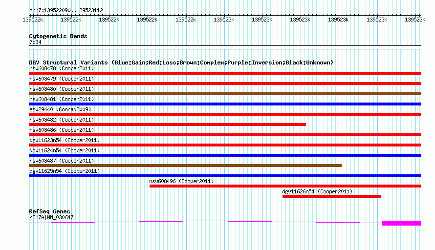Open the nsv608487 (Cooper2011) label

pyautogui.click(x=62, y=161)
